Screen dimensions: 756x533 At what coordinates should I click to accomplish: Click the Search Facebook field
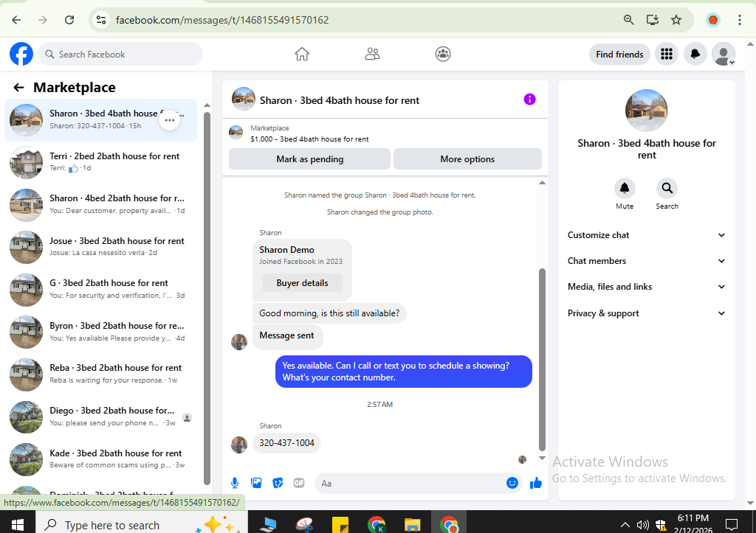click(120, 55)
